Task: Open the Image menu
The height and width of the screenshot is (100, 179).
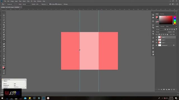Action: click(12, 1)
